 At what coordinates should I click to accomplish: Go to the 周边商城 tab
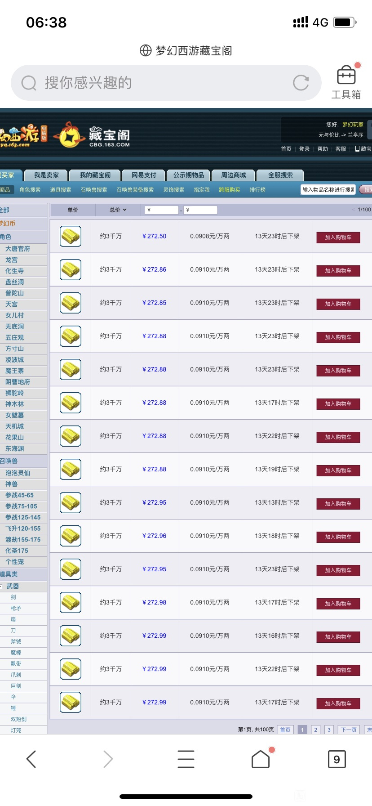234,175
